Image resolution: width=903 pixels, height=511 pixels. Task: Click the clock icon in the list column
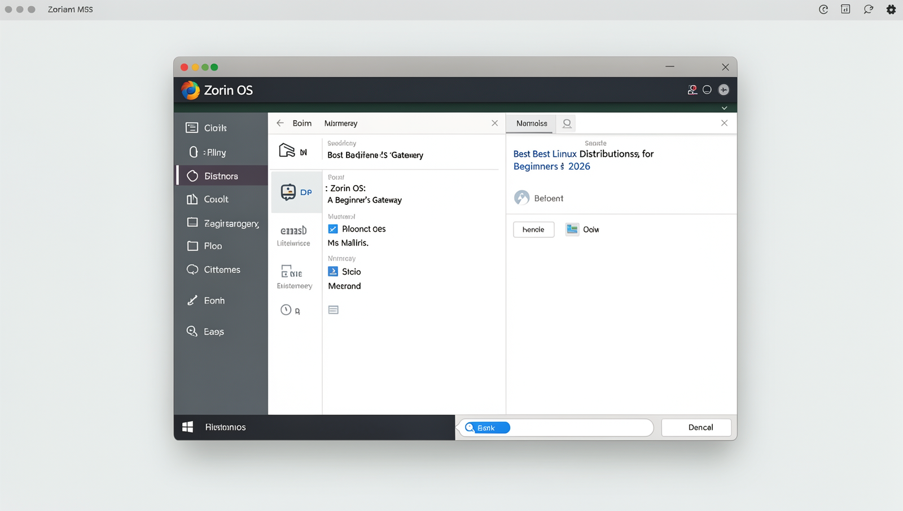pyautogui.click(x=286, y=310)
